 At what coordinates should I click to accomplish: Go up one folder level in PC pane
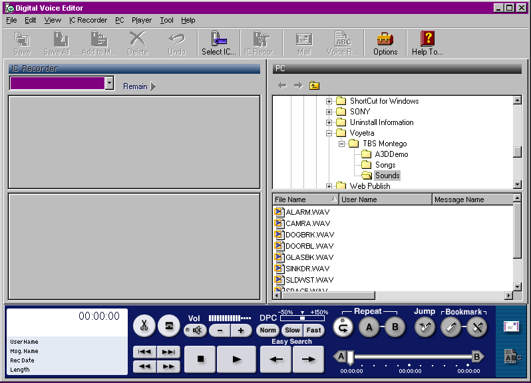click(315, 85)
